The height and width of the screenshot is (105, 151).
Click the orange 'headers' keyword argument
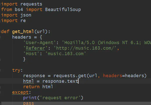coord(113,76)
